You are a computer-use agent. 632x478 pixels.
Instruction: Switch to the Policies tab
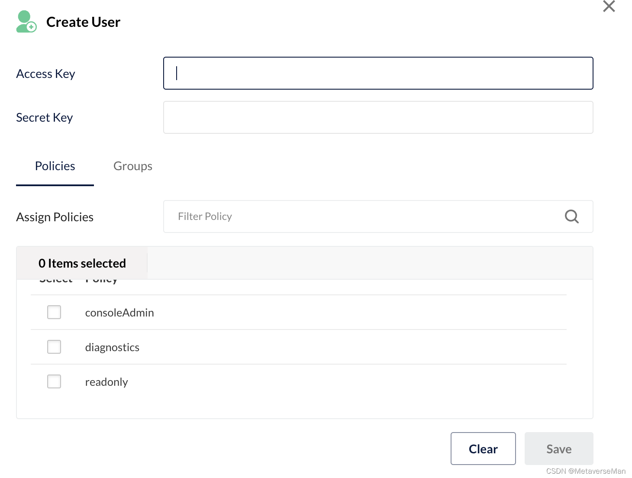point(55,166)
